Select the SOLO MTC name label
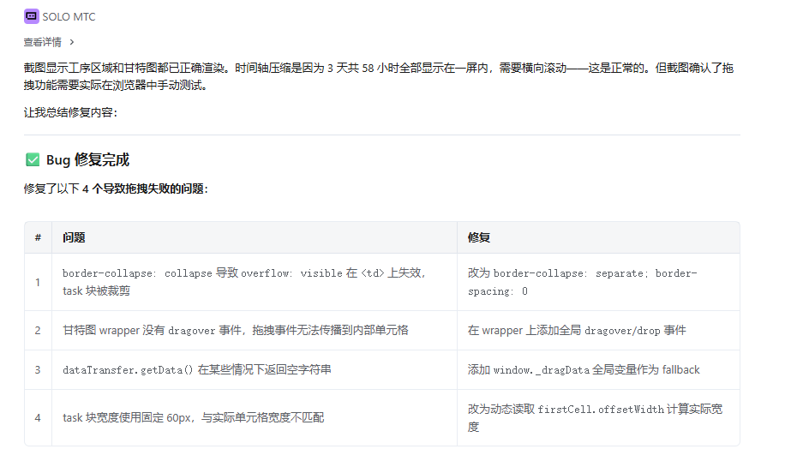The width and height of the screenshot is (797, 455). (69, 17)
